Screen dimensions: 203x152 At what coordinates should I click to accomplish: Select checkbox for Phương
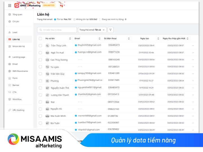click(40, 81)
